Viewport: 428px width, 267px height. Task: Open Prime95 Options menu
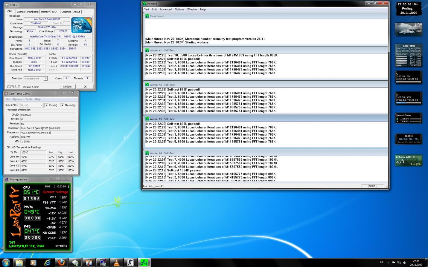[179, 9]
